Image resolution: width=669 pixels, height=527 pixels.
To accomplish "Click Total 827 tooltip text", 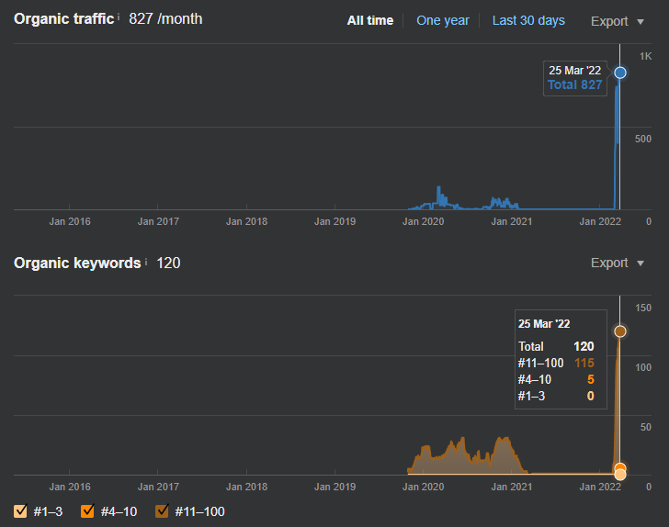I will (574, 84).
